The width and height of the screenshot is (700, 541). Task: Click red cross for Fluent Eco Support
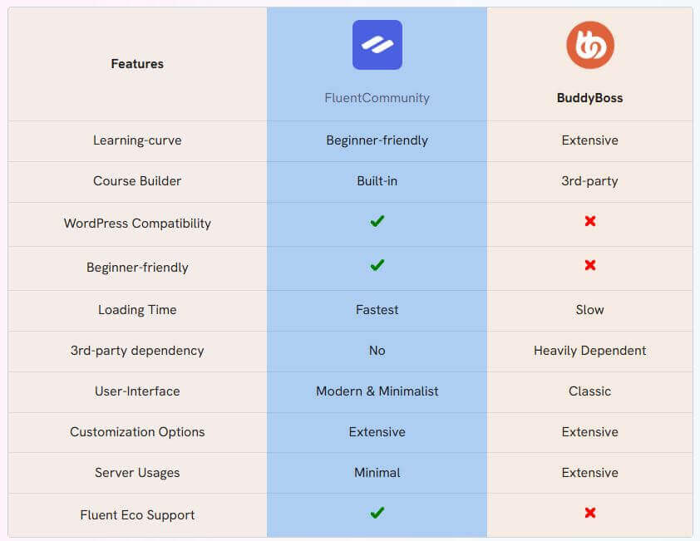click(x=590, y=513)
